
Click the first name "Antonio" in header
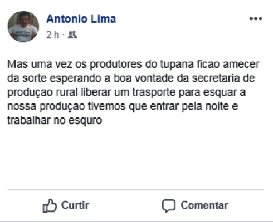67,19
